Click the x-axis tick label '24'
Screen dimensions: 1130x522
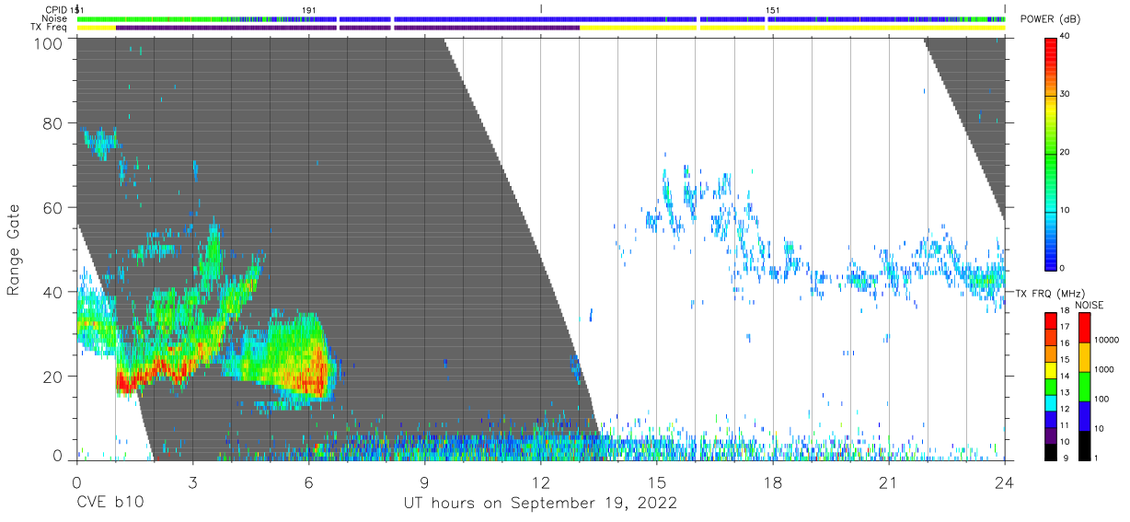pos(1004,482)
